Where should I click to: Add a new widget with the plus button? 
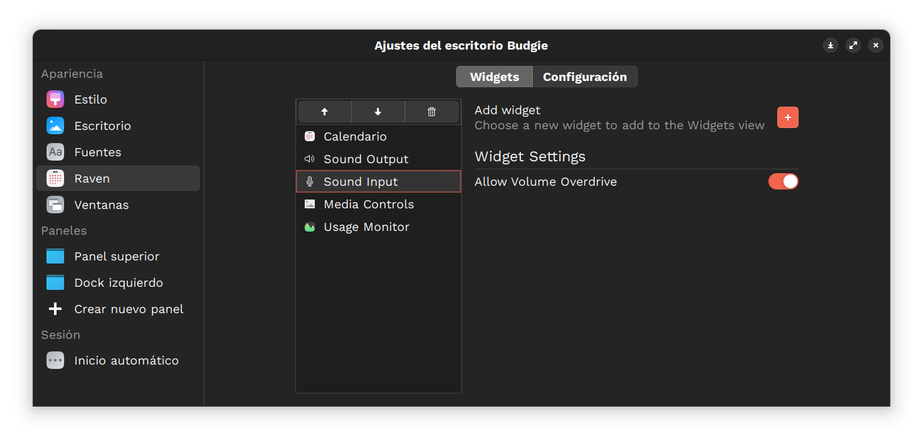click(787, 117)
